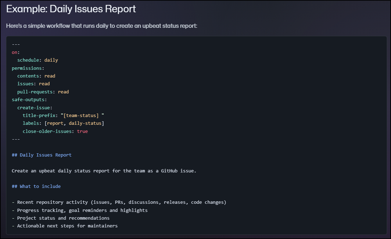
Task: Click the 'issues: read' line
Action: tap(33, 84)
